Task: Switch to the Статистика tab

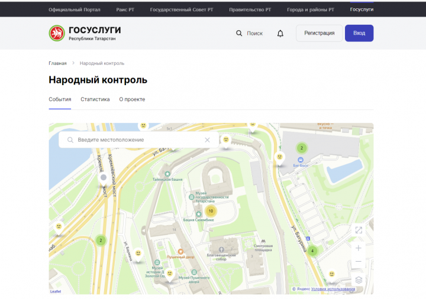Action: [95, 99]
